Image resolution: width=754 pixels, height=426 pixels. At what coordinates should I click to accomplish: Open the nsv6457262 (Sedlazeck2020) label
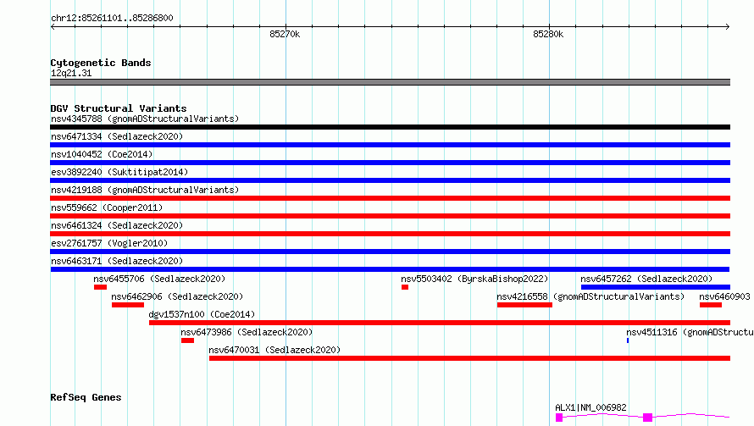[x=646, y=279]
